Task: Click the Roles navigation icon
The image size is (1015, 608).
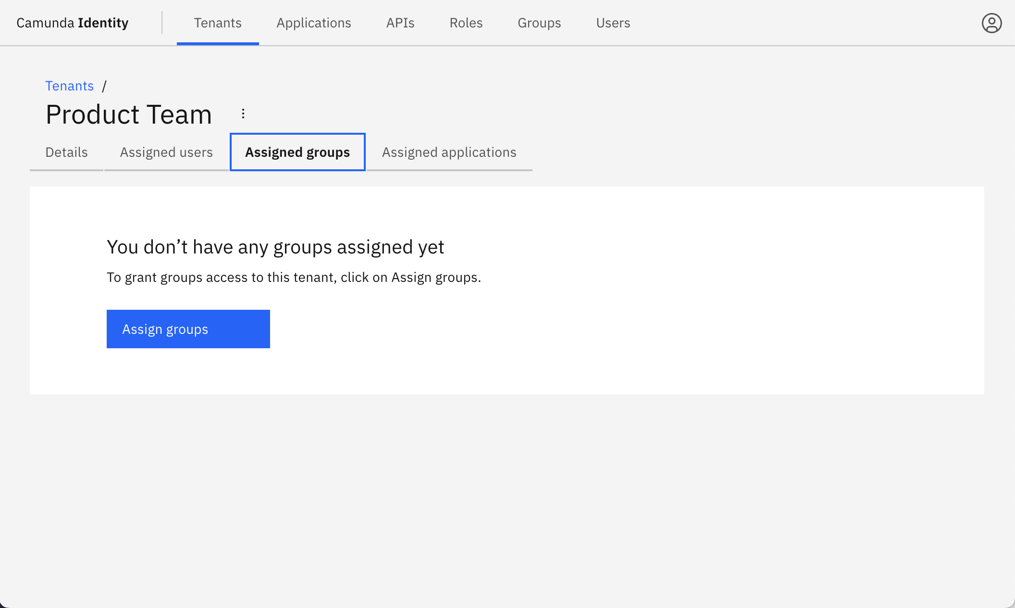Action: 466,23
